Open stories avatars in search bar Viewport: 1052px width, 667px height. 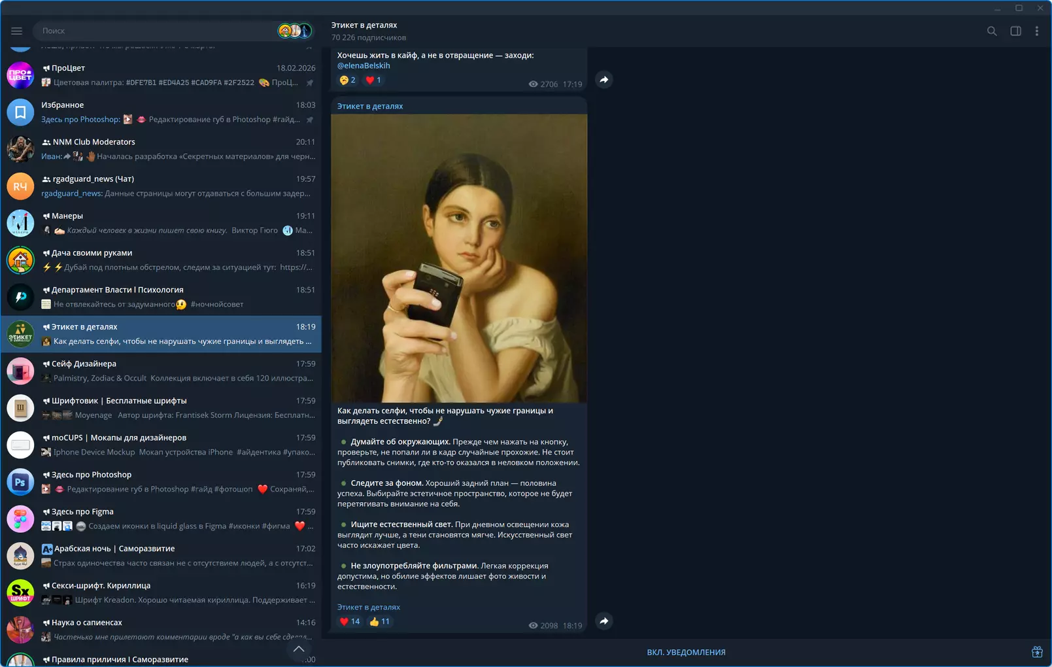coord(294,31)
